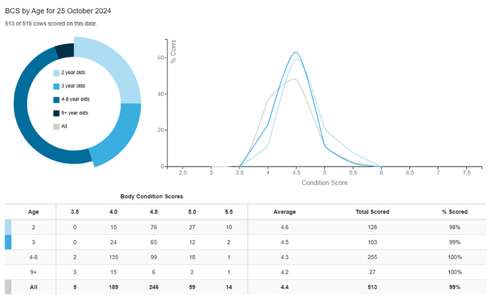Click the All row grey color marker
This screenshot has height=307, width=491.
point(8,286)
